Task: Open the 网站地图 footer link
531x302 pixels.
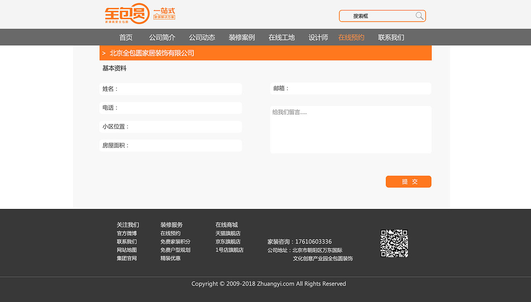Action: (x=127, y=250)
